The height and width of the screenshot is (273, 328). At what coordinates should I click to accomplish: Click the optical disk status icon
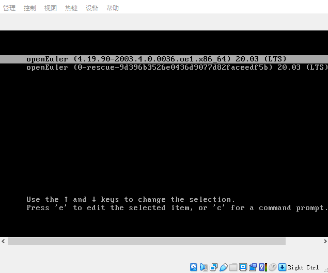tap(194, 267)
